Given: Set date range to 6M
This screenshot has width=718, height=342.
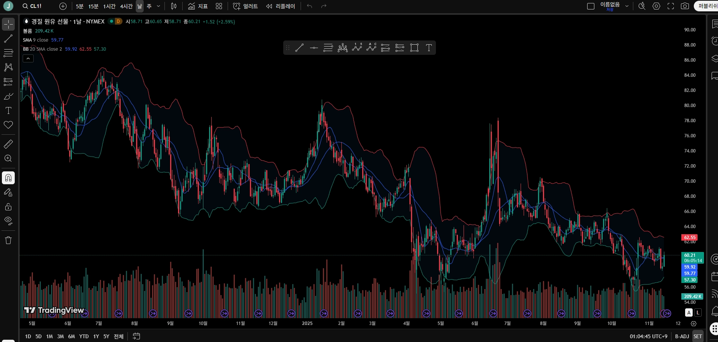Looking at the screenshot, I should 71,336.
